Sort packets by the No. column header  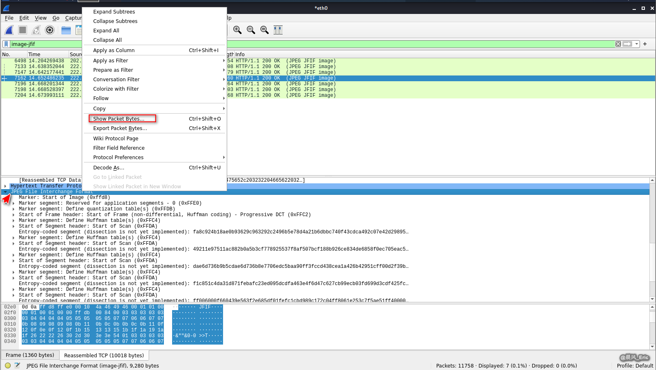[14, 54]
